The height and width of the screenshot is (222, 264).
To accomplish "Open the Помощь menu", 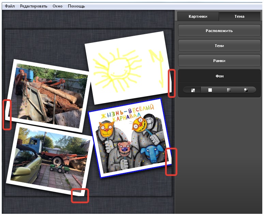I will pos(76,6).
